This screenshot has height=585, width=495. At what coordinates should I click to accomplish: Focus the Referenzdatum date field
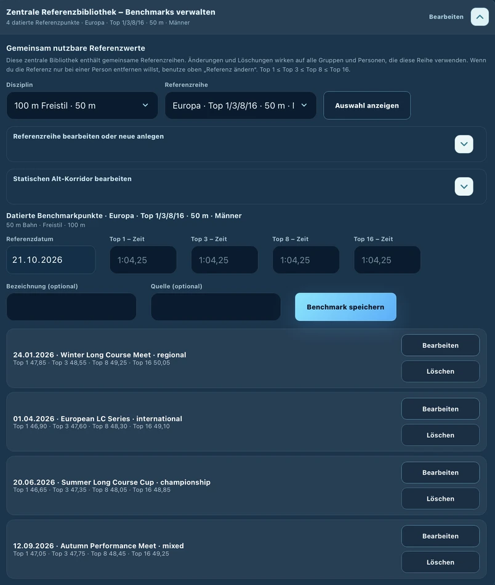click(x=50, y=260)
